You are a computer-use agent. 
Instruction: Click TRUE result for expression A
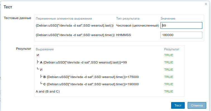(169, 62)
